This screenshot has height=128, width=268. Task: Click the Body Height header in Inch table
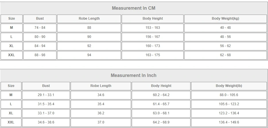161,86
